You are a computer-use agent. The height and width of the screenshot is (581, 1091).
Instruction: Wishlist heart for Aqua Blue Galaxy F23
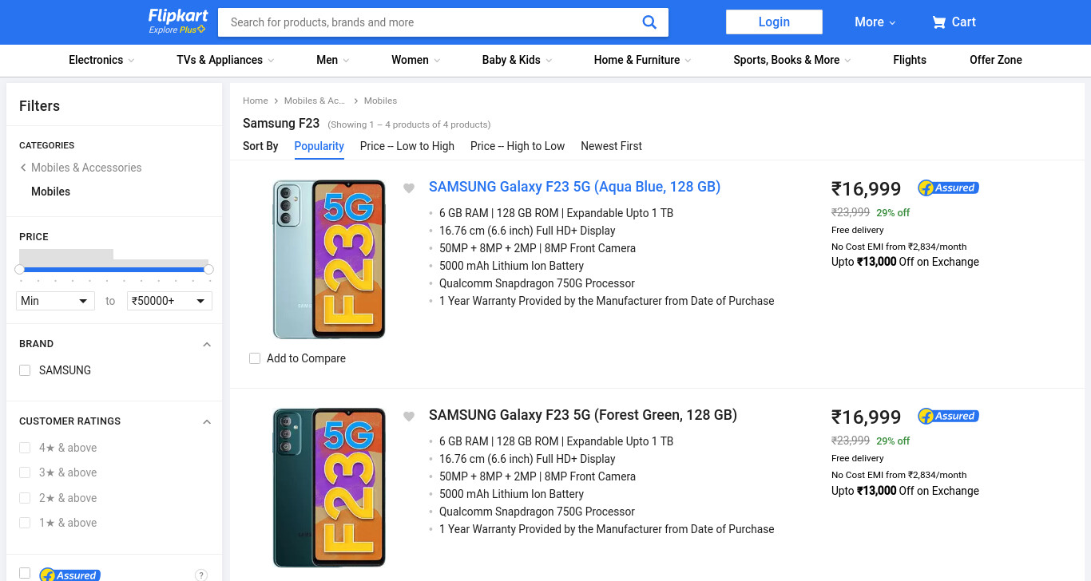(409, 188)
